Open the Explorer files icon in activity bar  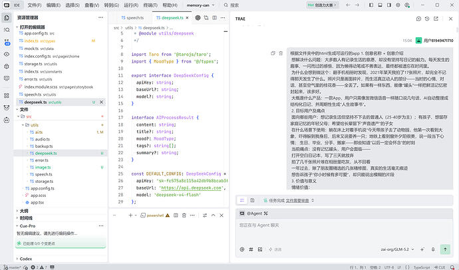coord(7,18)
